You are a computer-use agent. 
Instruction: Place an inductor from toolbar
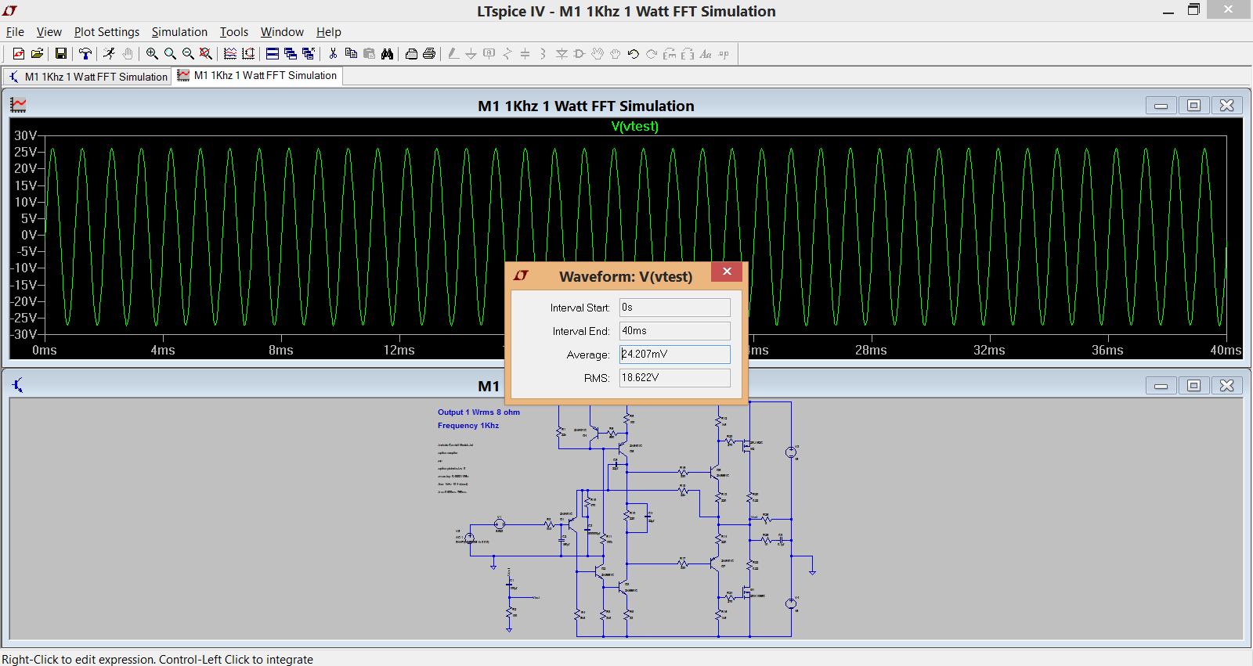543,54
